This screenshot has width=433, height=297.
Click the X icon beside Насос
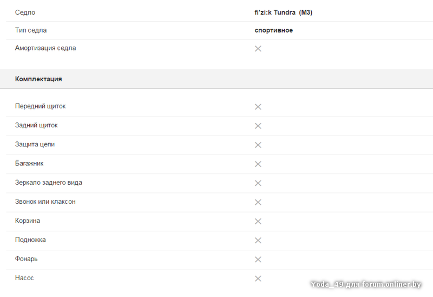pyautogui.click(x=258, y=279)
